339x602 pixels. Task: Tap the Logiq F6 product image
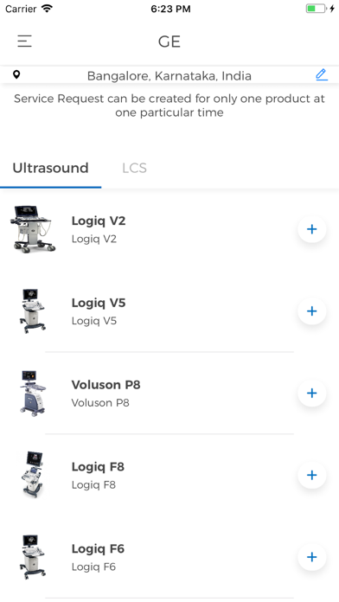(x=33, y=557)
